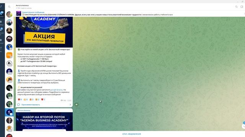The height and width of the screenshot is (137, 245).
Task: Click the 'Условия акции' heading text
Action: point(37,66)
